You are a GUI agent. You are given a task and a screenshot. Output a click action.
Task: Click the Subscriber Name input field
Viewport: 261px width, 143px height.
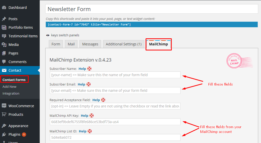115,75
